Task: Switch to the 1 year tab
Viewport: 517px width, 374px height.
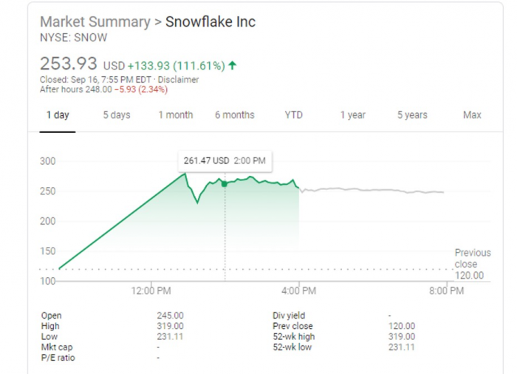Action: (352, 115)
